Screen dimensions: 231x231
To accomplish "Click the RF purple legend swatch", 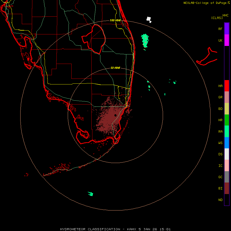I will pos(227,29).
